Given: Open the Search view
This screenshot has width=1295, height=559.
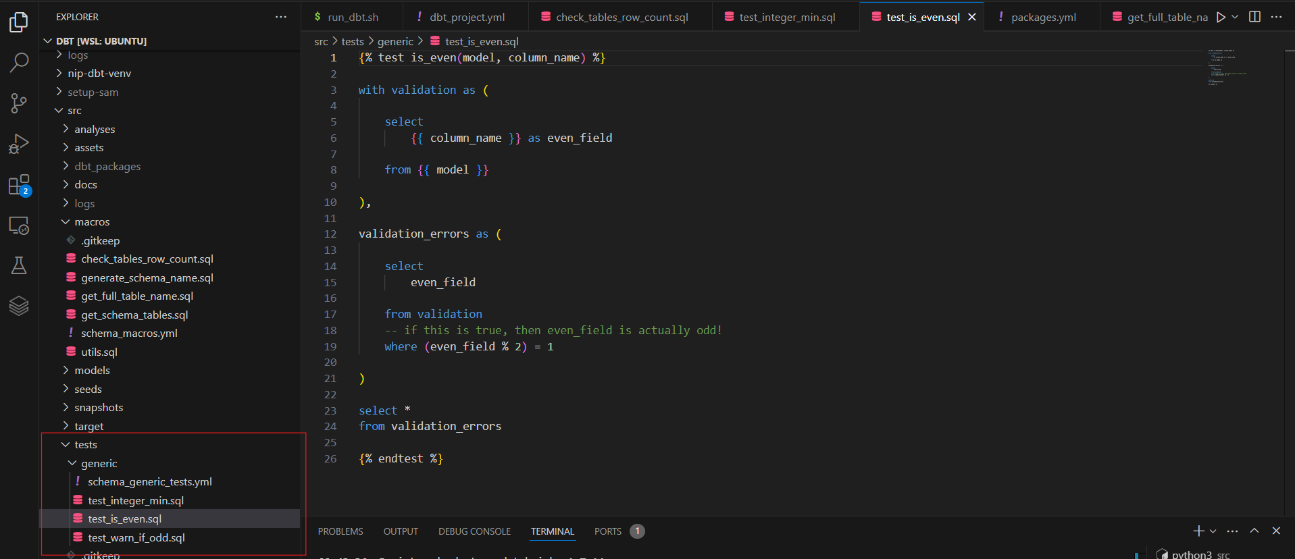Looking at the screenshot, I should click(x=19, y=63).
